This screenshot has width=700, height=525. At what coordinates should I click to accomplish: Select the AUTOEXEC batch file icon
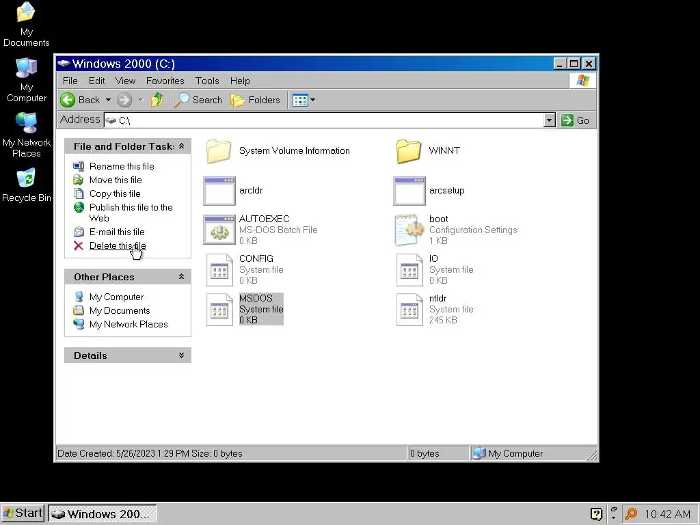click(x=219, y=230)
